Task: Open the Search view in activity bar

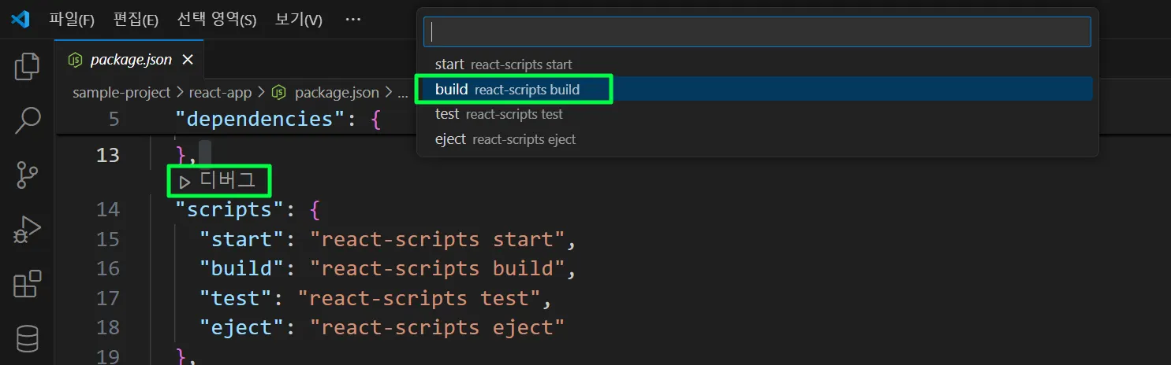Action: 28,120
